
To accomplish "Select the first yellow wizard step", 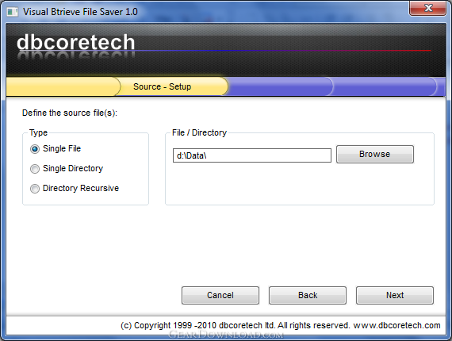I will [62, 86].
